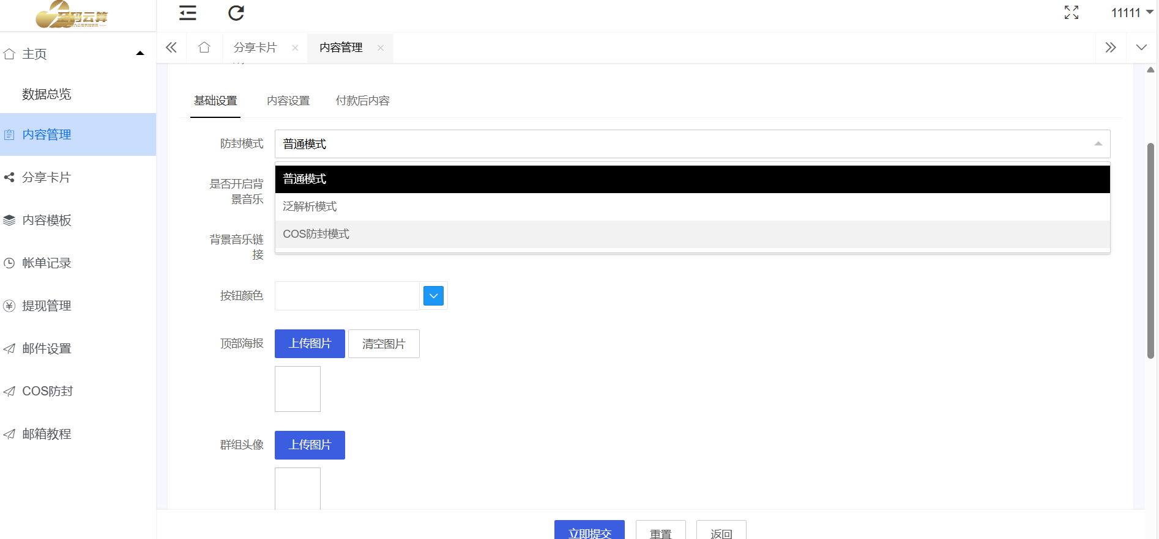Open the button color picker swatch
The height and width of the screenshot is (539, 1159).
coord(434,296)
